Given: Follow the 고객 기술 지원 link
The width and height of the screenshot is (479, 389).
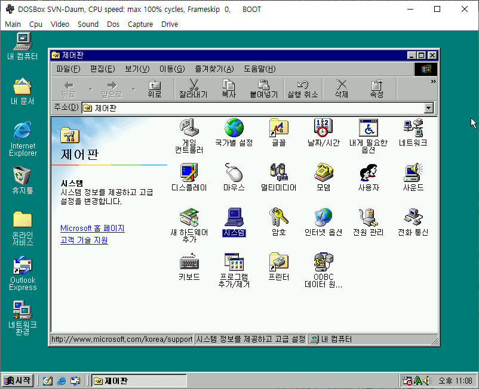Looking at the screenshot, I should [84, 240].
